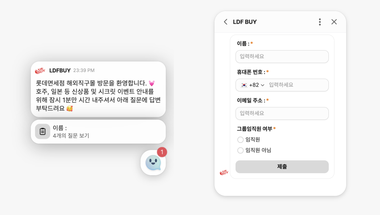380x215 pixels.
Task: Select the 임직원 radio option
Action: (240, 140)
